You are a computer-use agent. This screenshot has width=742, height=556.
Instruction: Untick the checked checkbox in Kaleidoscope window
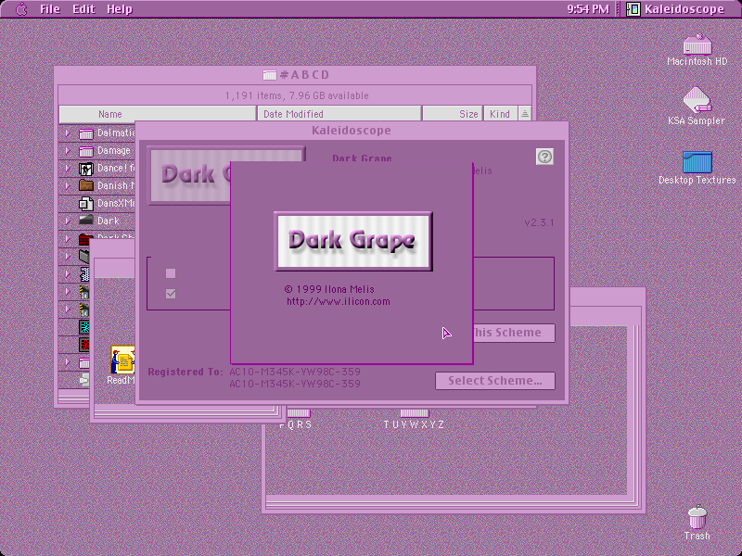[171, 294]
